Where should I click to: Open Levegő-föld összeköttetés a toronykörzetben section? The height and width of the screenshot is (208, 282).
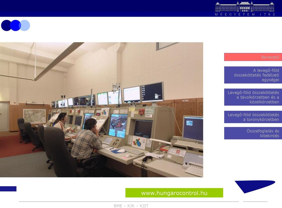pyautogui.click(x=253, y=117)
